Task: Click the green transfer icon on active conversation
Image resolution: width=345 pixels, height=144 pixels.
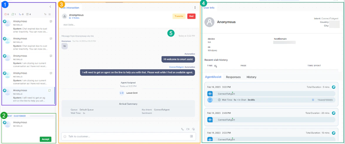Action: point(50,90)
